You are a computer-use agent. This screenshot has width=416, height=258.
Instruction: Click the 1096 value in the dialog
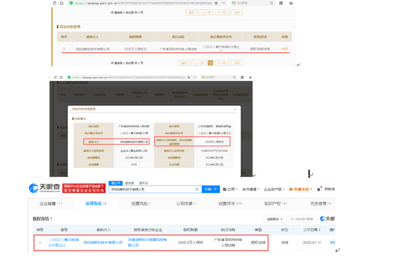point(134,165)
